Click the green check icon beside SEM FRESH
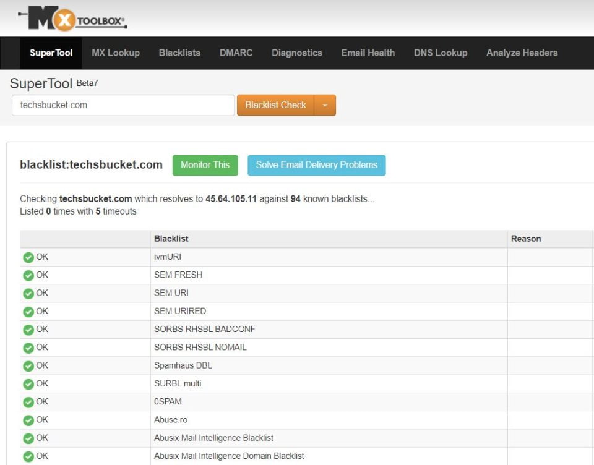 point(28,275)
